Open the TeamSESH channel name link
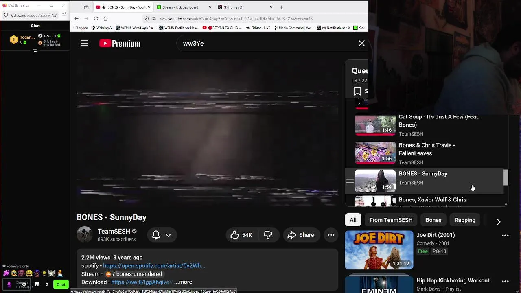The image size is (521, 293). 114,231
